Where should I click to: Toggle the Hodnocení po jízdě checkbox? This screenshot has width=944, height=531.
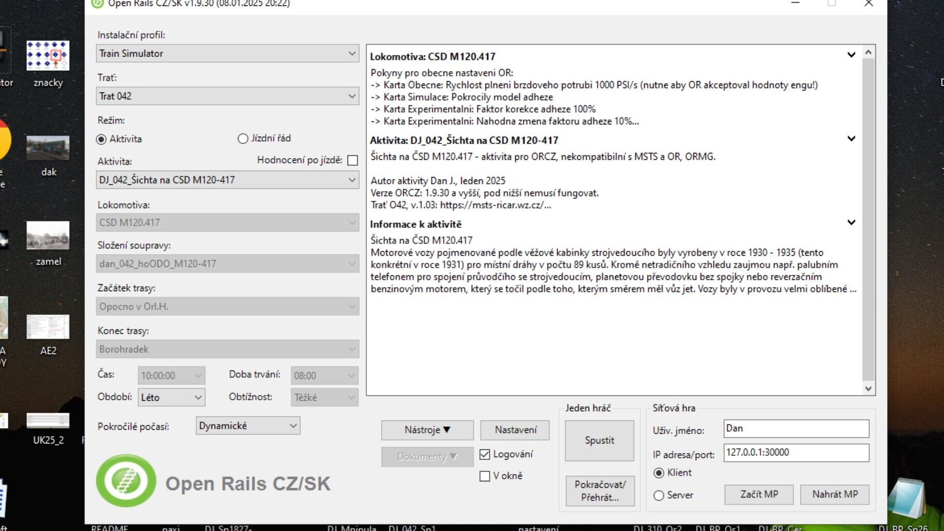click(x=353, y=160)
